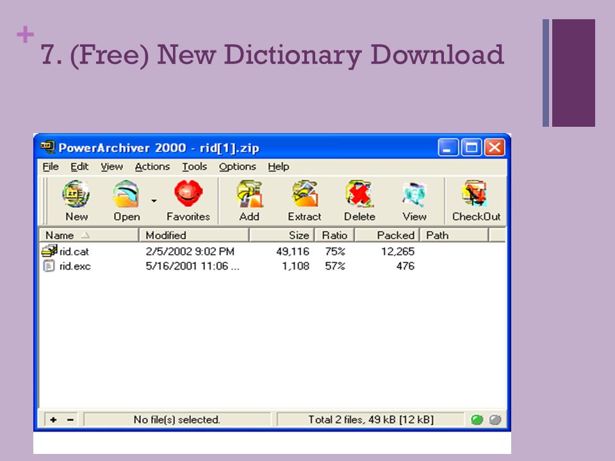
Task: Click the gray status indicator light
Action: 495,420
